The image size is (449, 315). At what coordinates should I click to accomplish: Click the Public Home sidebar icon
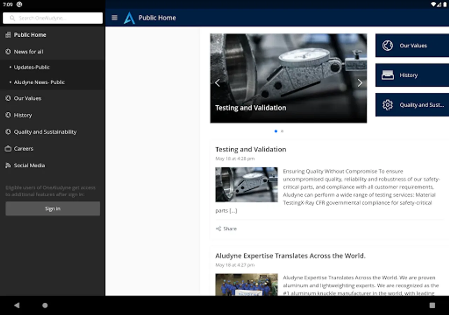pyautogui.click(x=8, y=35)
